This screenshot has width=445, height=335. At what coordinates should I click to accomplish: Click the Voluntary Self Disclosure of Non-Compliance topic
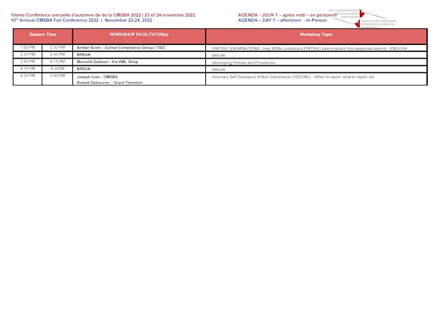(x=294, y=77)
